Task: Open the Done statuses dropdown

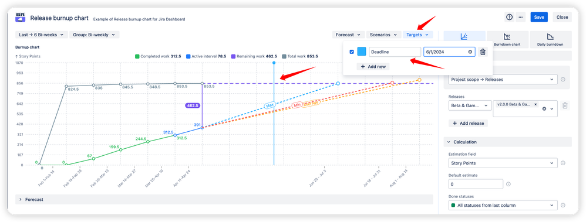Action: (503, 205)
